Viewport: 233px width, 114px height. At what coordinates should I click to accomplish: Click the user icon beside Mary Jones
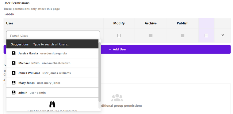click(13, 83)
